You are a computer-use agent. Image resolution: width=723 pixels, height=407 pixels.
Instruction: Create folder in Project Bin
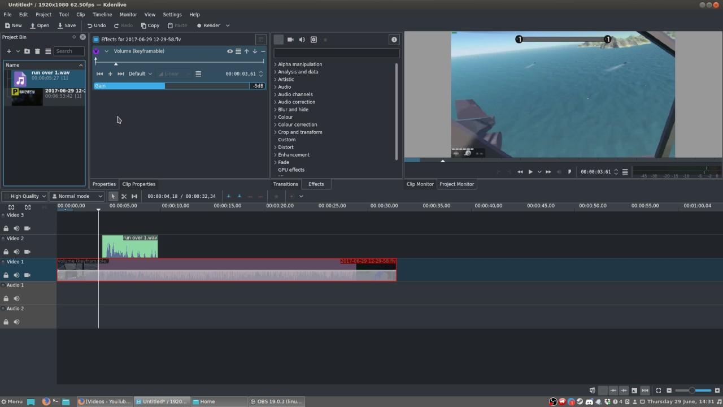coord(27,51)
